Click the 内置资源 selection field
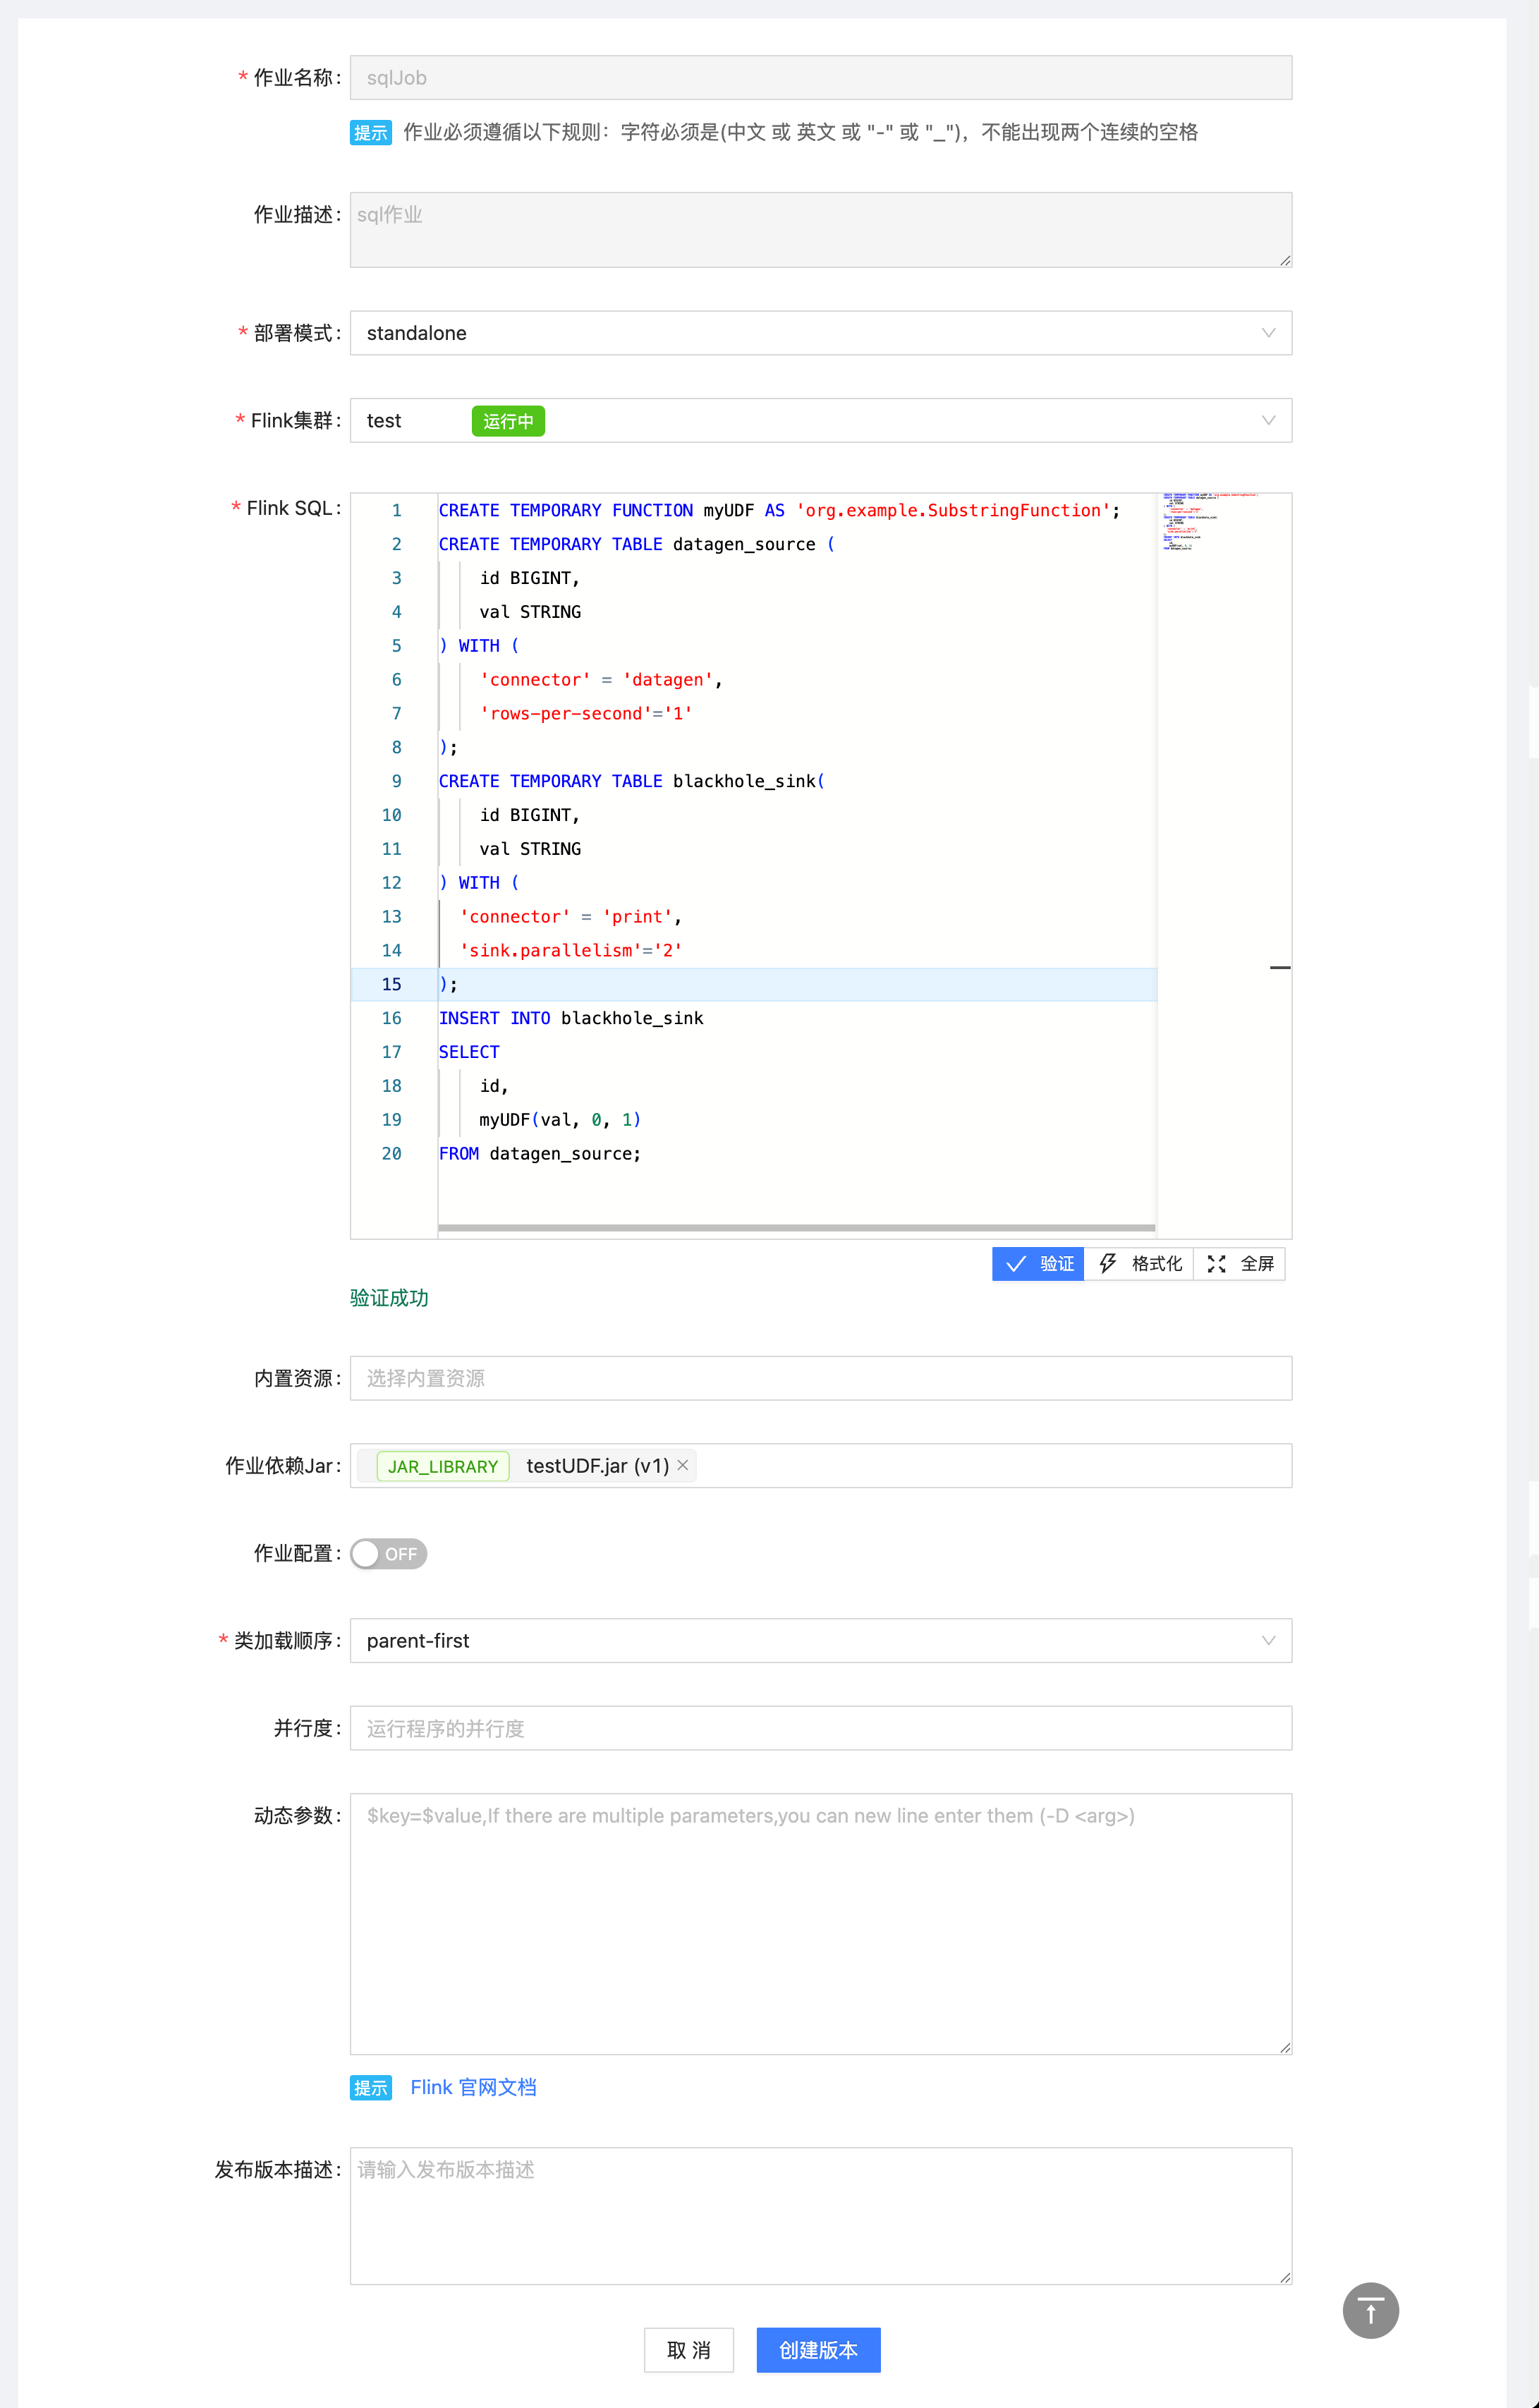This screenshot has width=1539, height=2408. click(820, 1378)
